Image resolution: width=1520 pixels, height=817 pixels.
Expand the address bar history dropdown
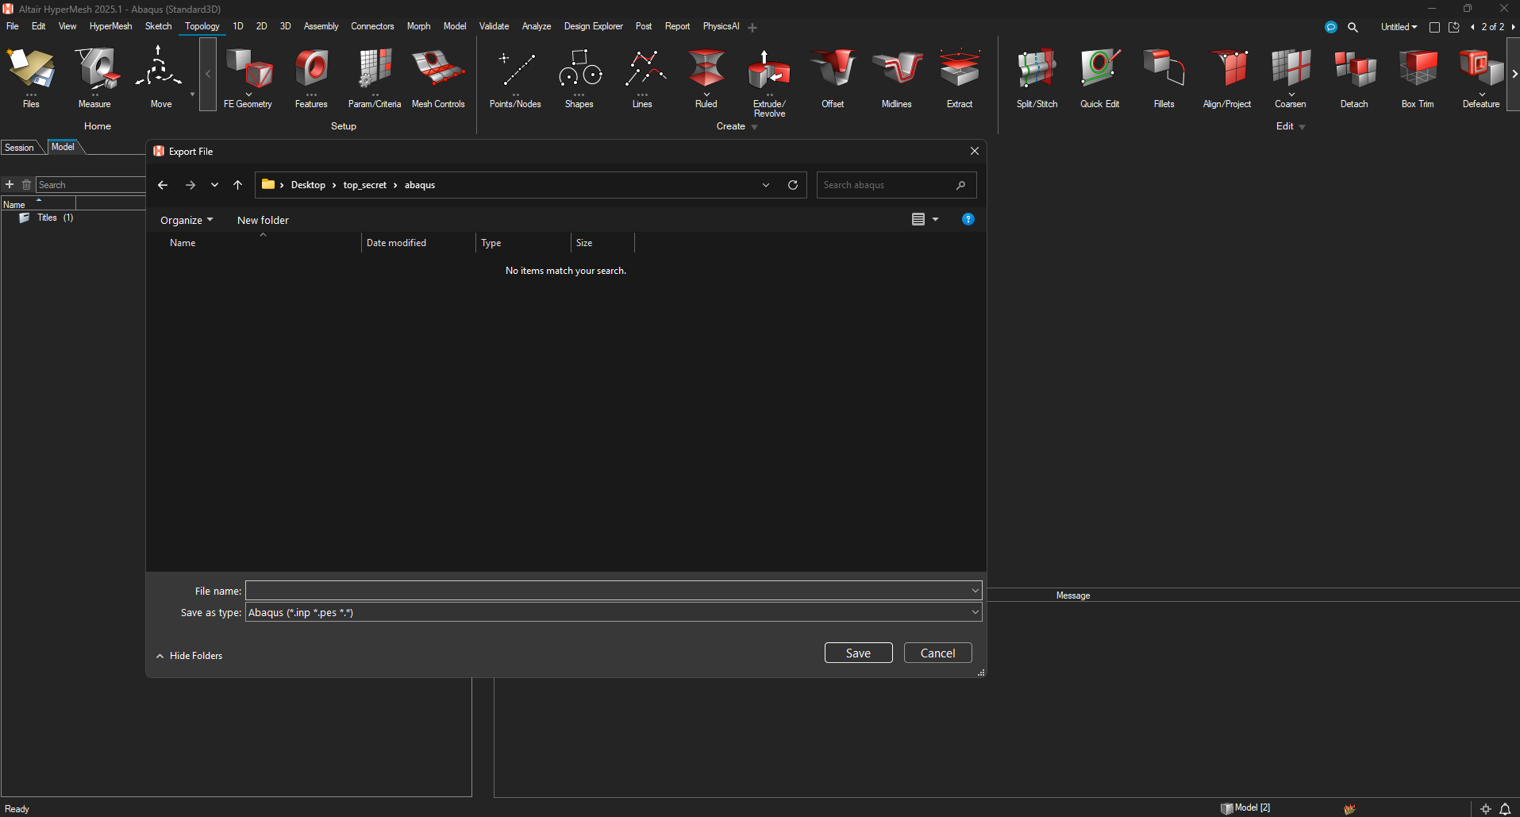point(766,185)
